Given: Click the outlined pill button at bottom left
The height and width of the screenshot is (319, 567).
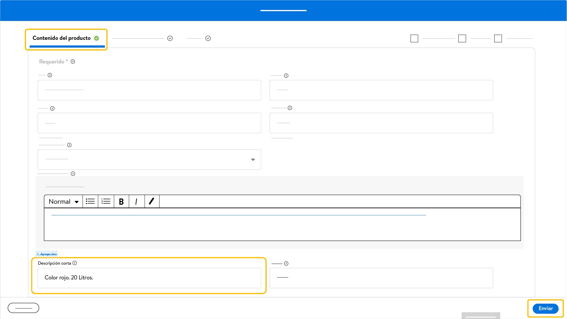Looking at the screenshot, I should (x=23, y=308).
